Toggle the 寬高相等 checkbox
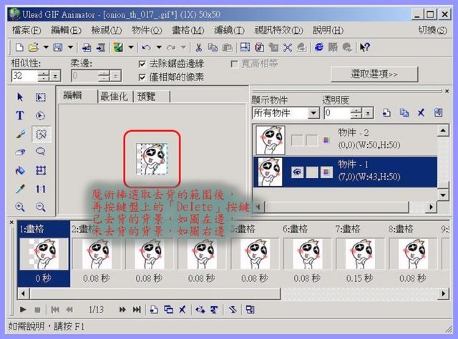This screenshot has width=458, height=339. coord(234,64)
